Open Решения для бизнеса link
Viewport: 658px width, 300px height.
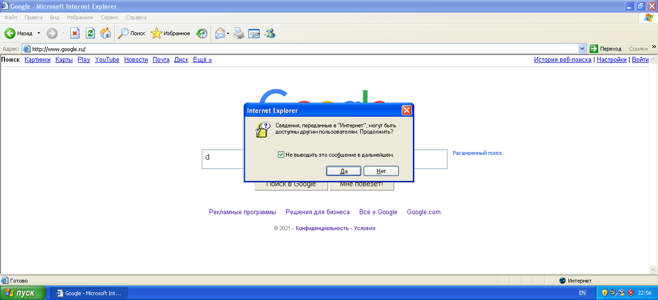(317, 212)
